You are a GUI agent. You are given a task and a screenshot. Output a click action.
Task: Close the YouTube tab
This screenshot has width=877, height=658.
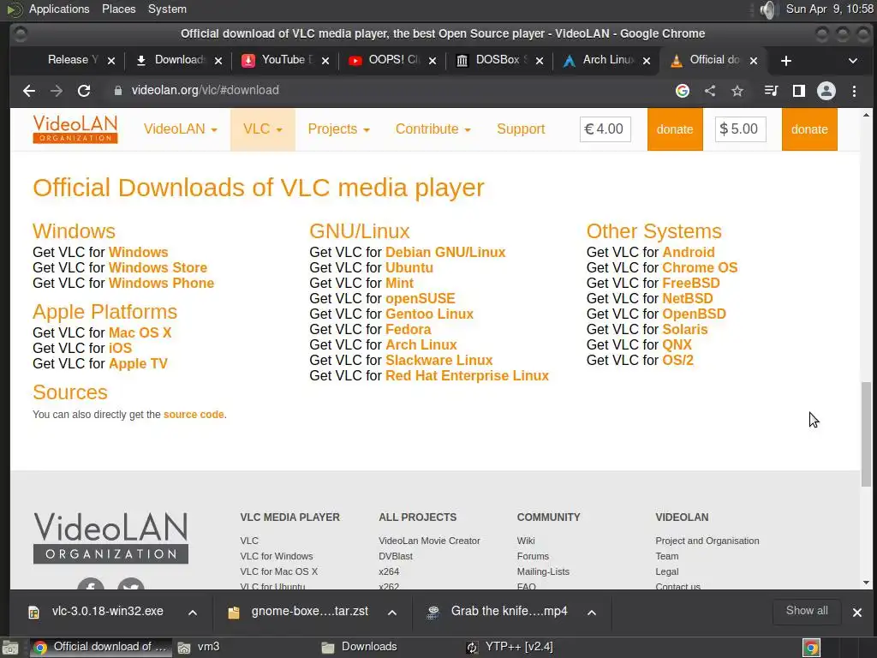tap(325, 61)
